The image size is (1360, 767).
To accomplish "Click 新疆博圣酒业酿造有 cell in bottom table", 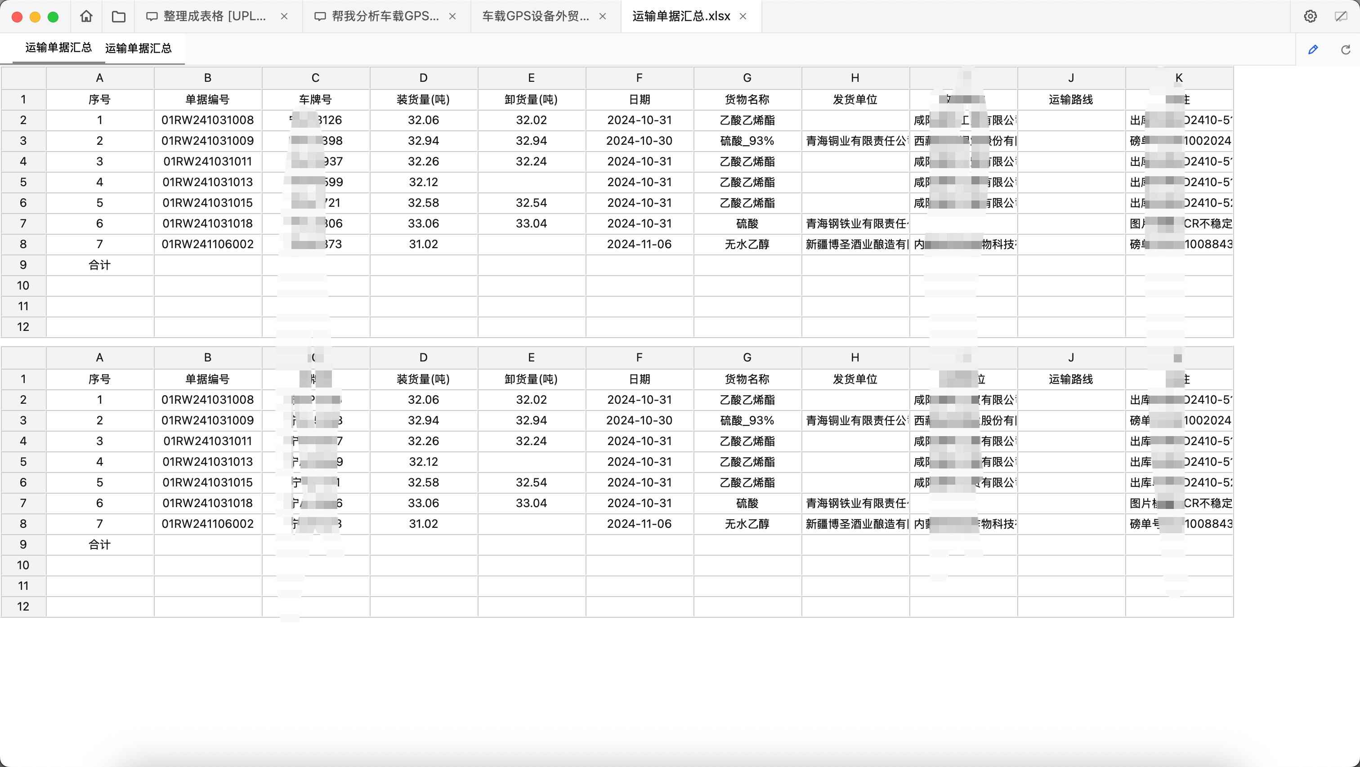I will point(855,524).
